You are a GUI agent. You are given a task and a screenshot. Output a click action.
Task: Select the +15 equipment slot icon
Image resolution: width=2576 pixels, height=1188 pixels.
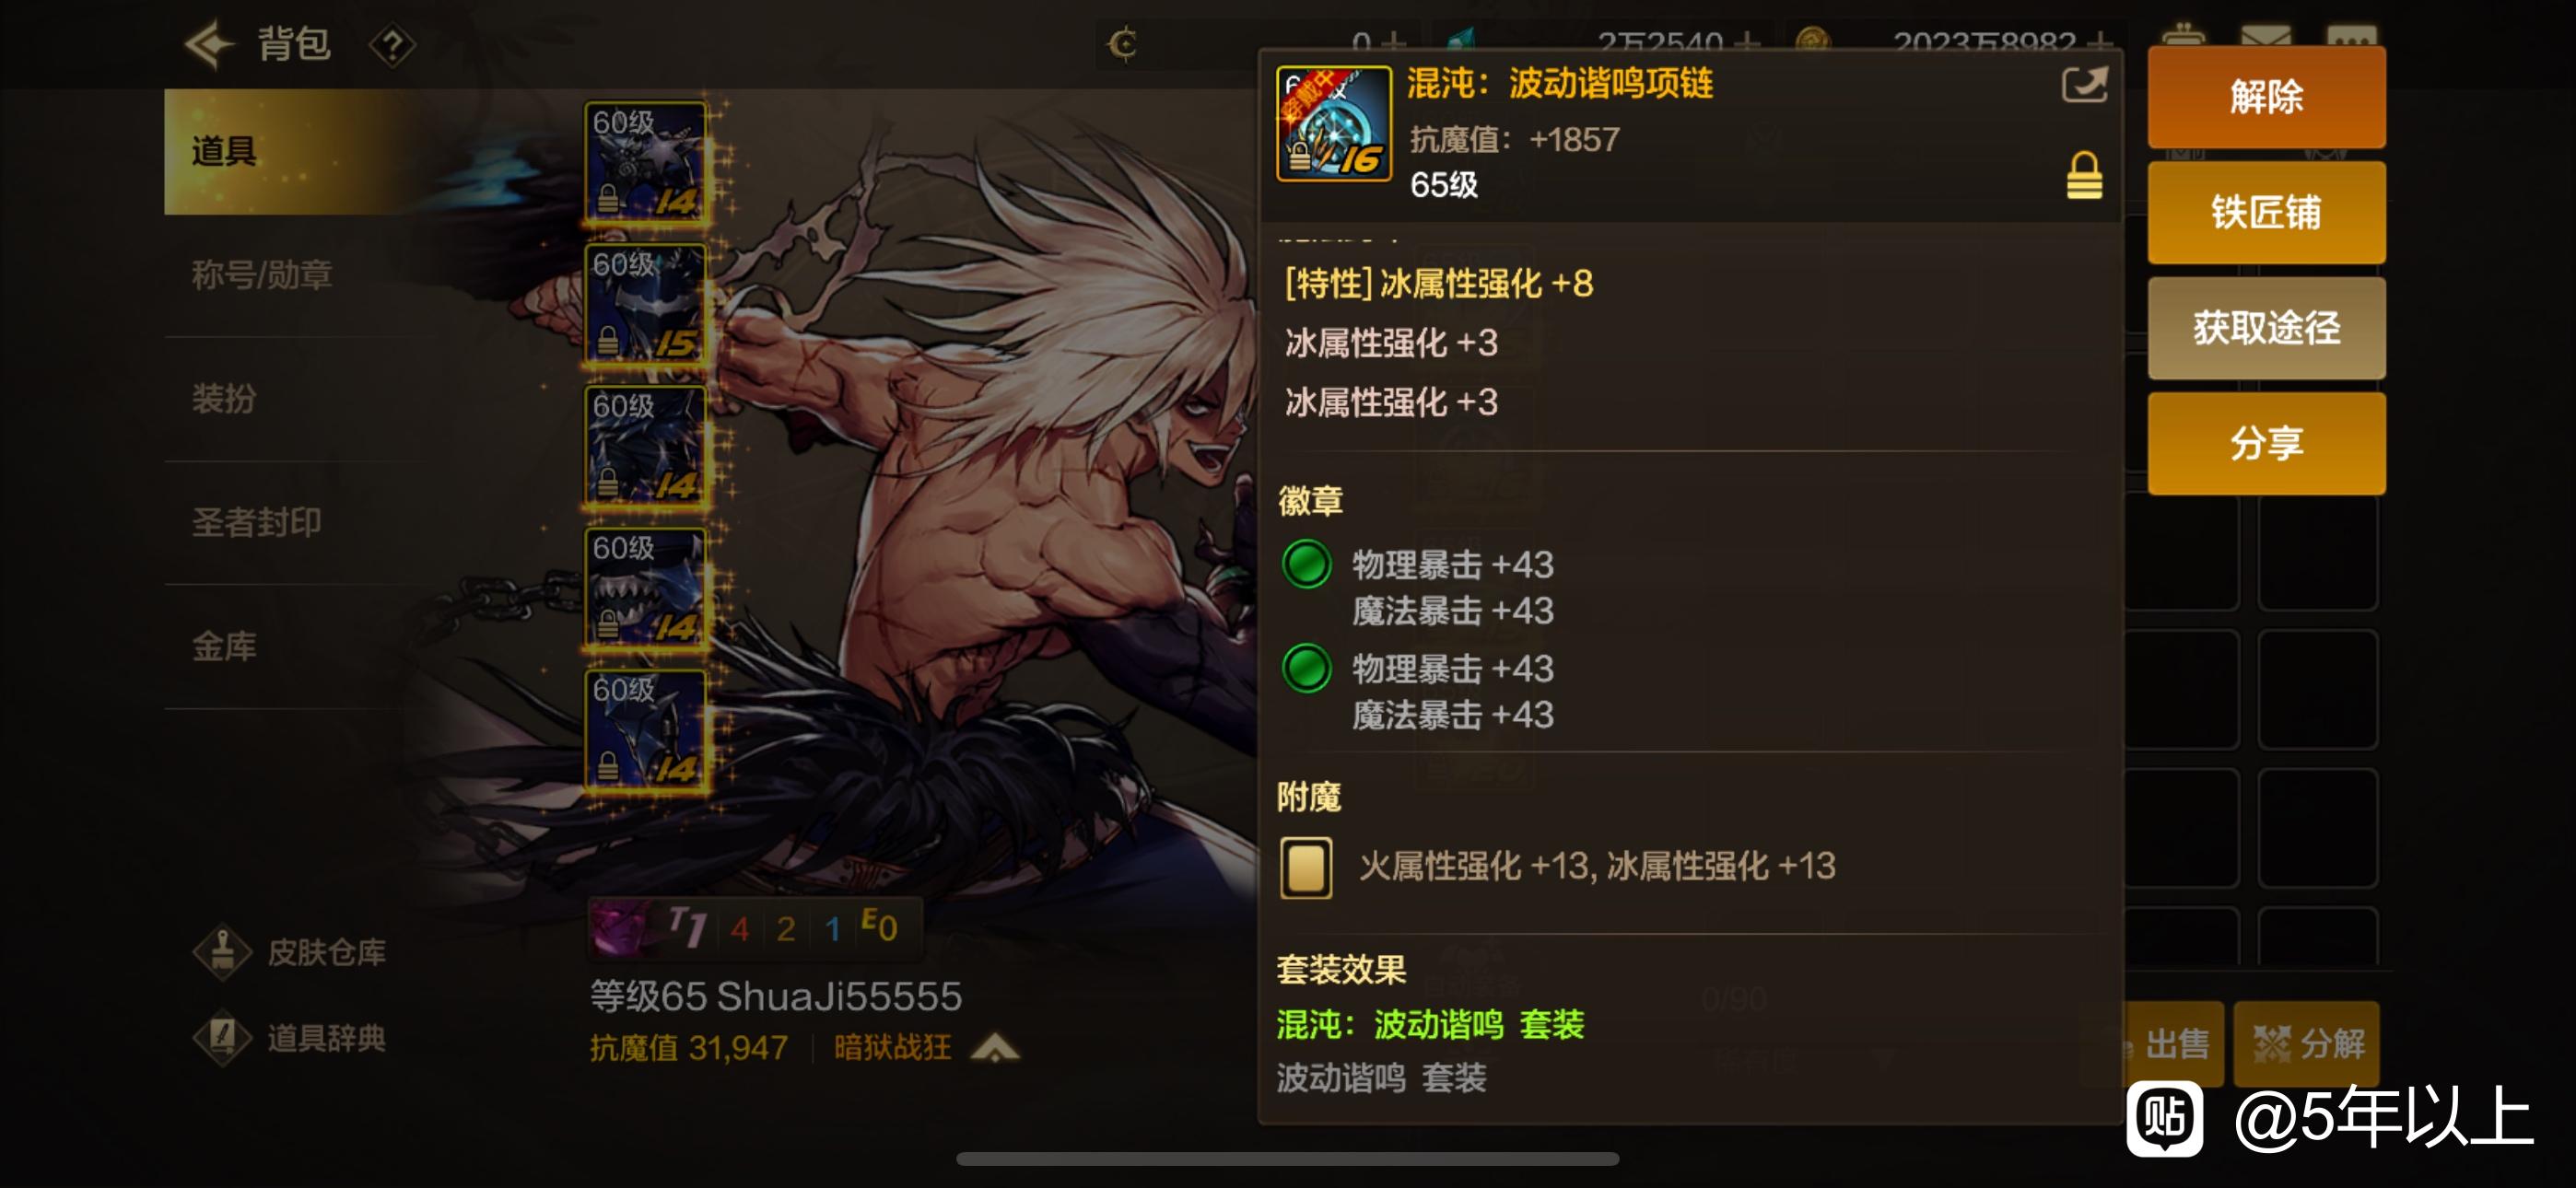tap(646, 305)
